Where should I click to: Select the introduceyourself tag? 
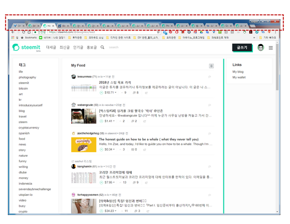[x=30, y=105]
